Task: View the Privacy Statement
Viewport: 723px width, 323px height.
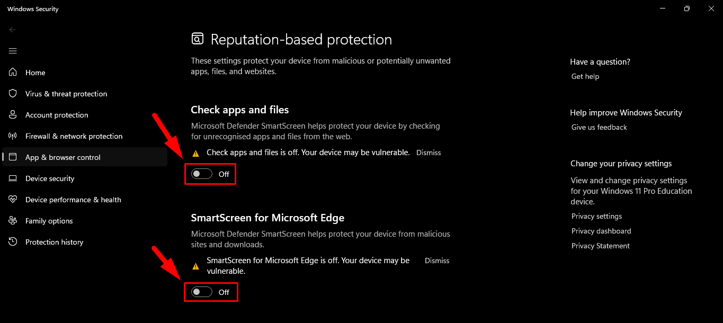Action: tap(600, 246)
